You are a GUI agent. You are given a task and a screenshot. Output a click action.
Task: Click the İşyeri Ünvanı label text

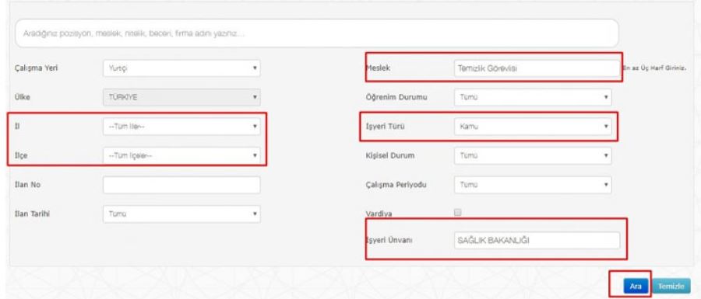(x=389, y=240)
